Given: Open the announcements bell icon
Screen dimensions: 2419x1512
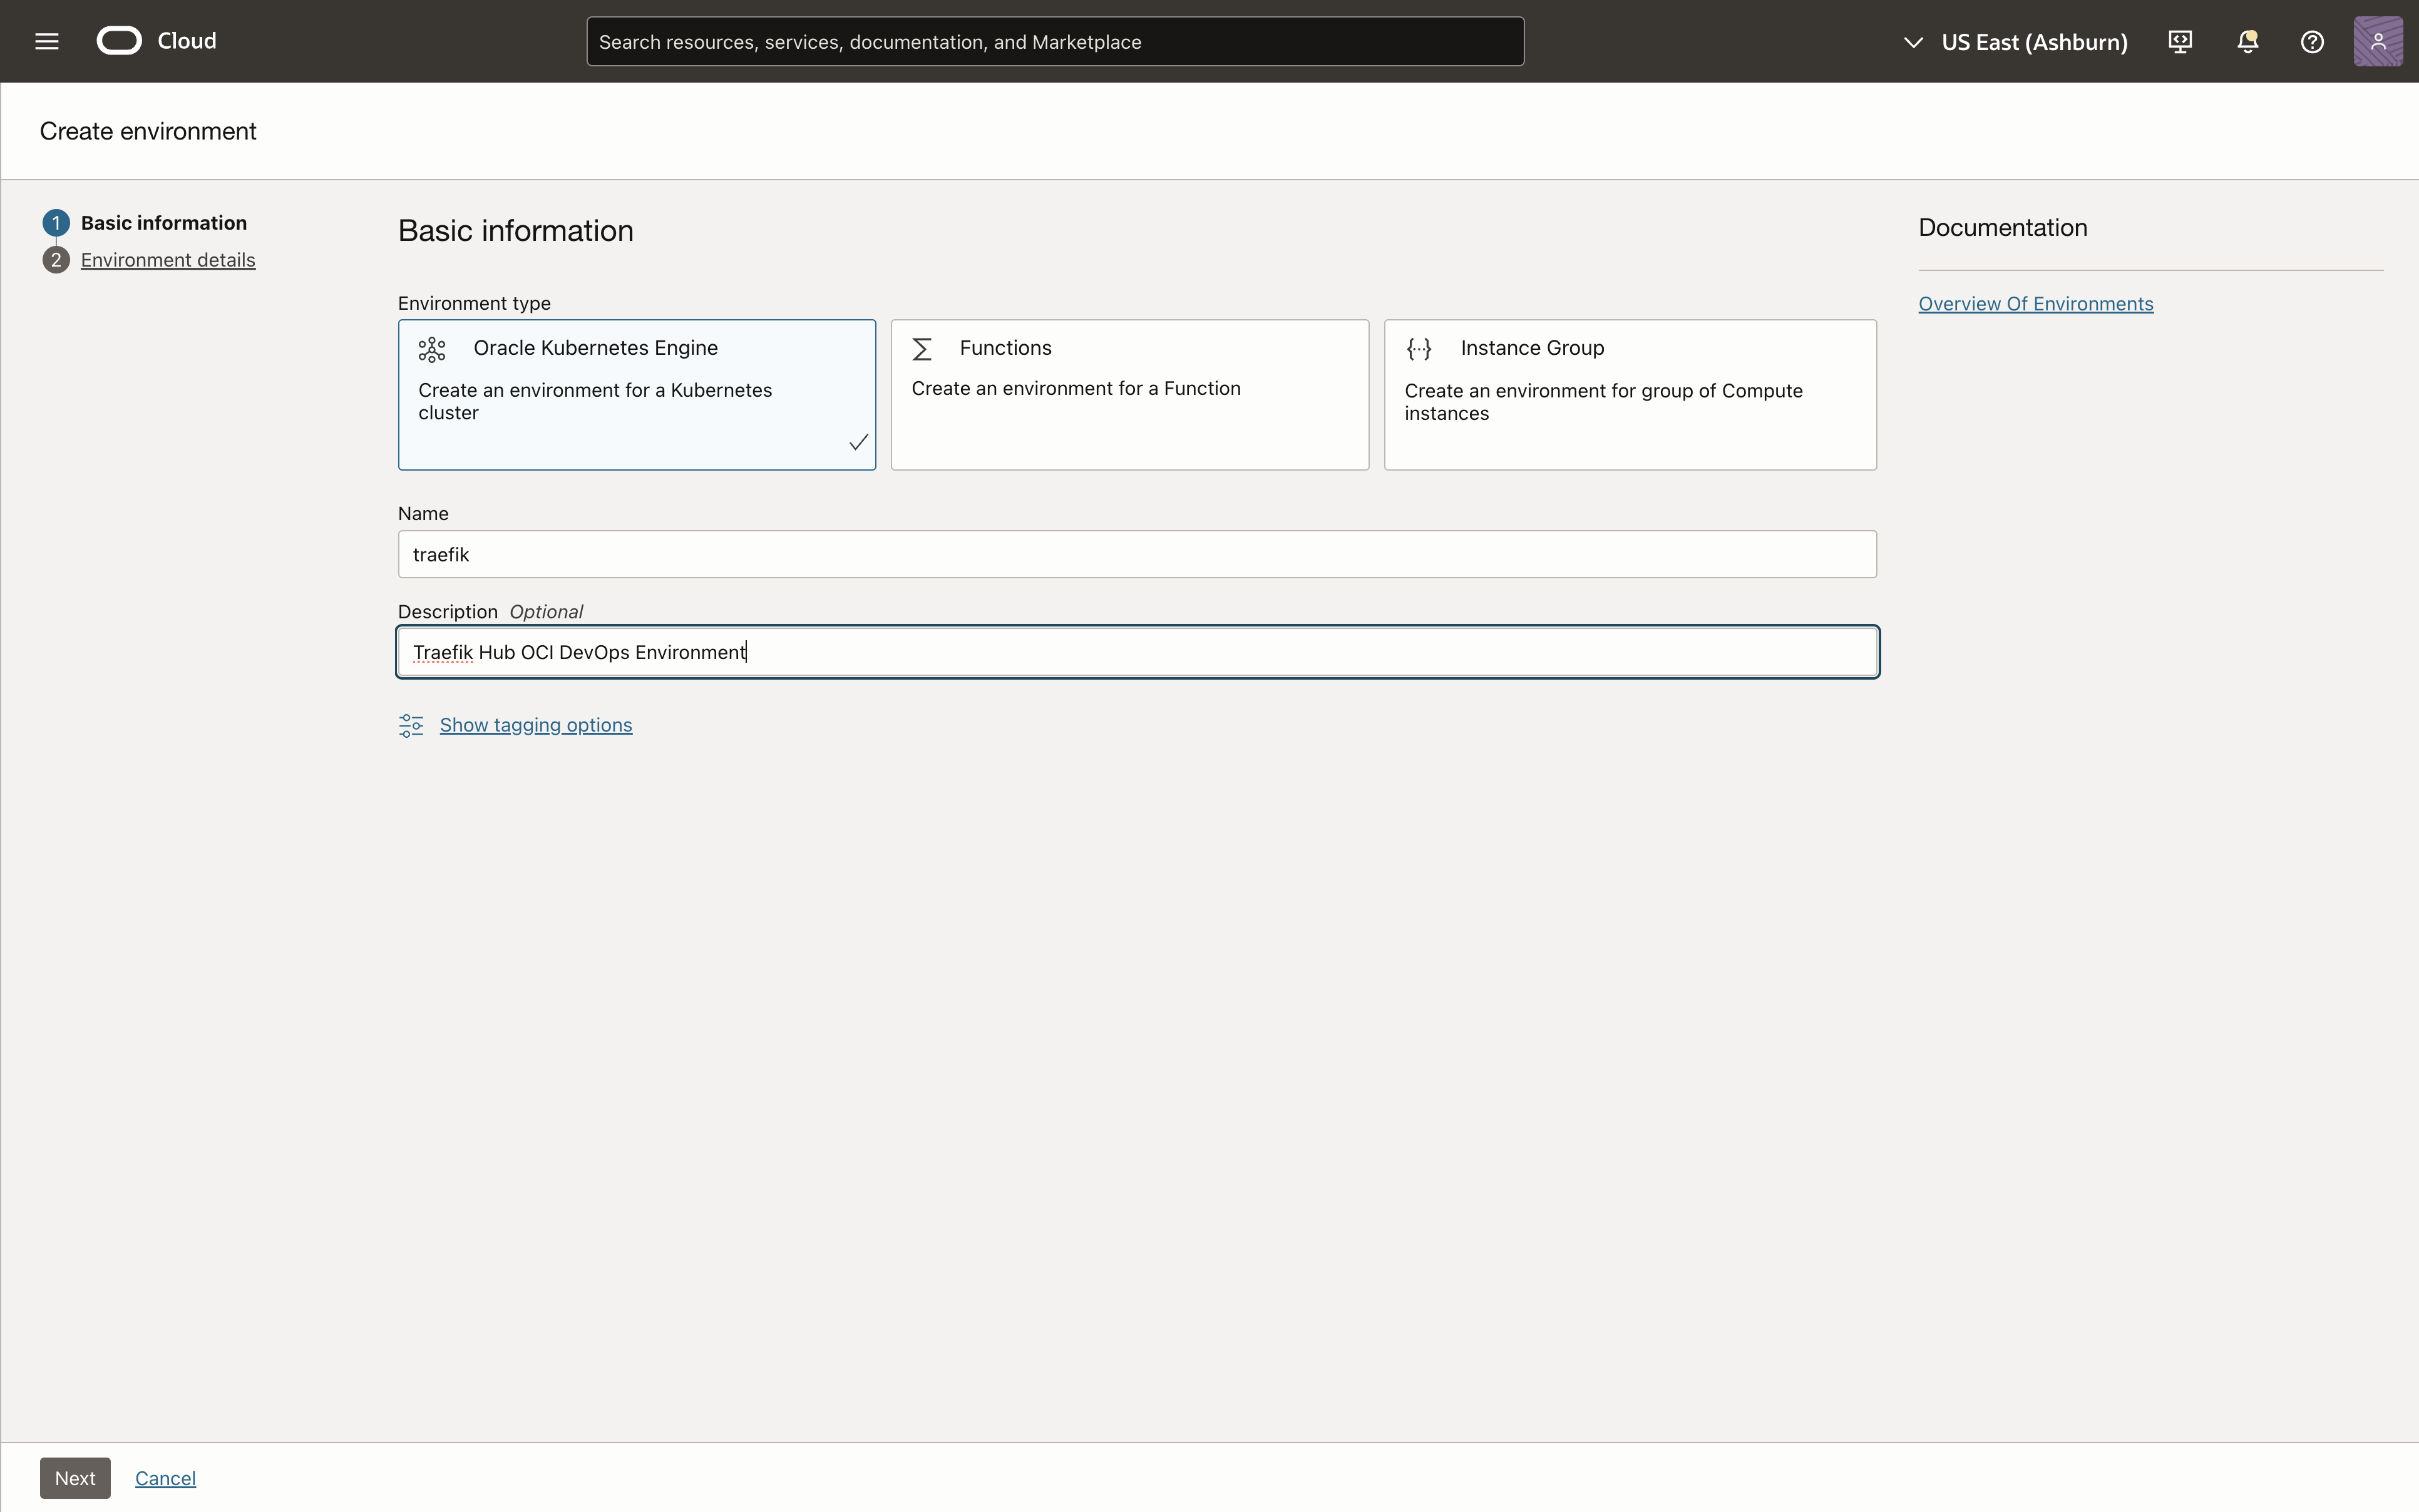Looking at the screenshot, I should (2247, 41).
